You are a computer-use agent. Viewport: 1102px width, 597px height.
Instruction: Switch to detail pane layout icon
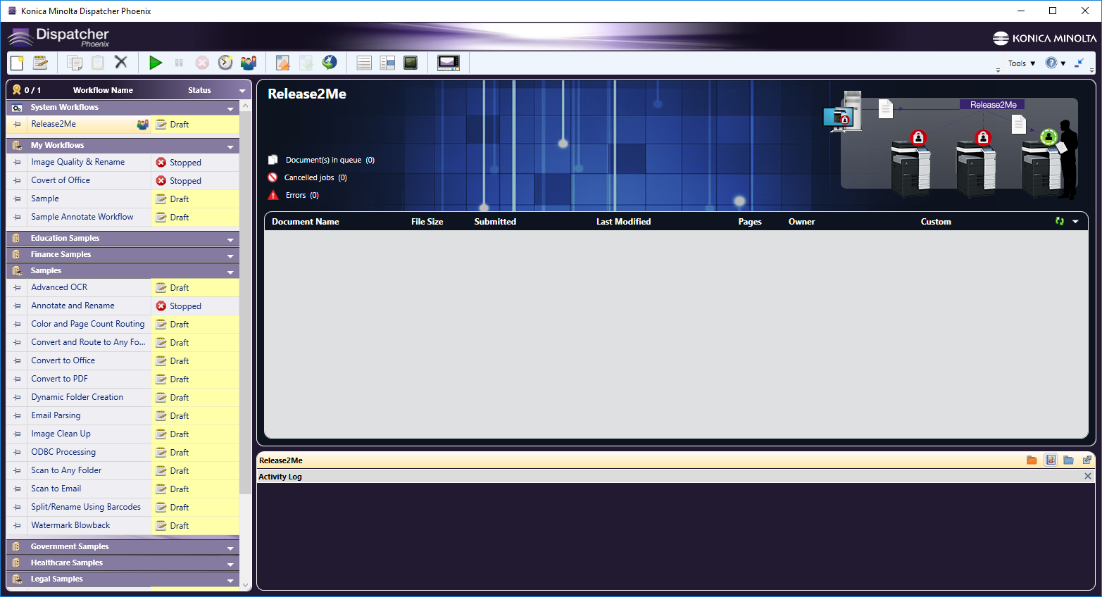(387, 63)
